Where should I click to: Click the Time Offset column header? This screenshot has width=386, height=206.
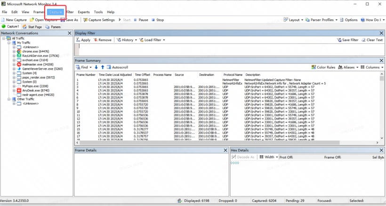143,75
